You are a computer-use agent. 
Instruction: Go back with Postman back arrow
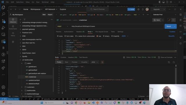(15, 9)
